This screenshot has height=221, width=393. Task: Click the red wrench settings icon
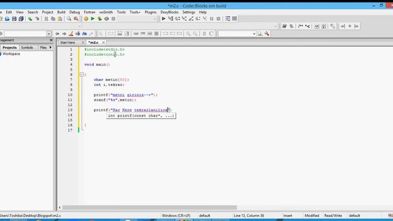pos(267,34)
